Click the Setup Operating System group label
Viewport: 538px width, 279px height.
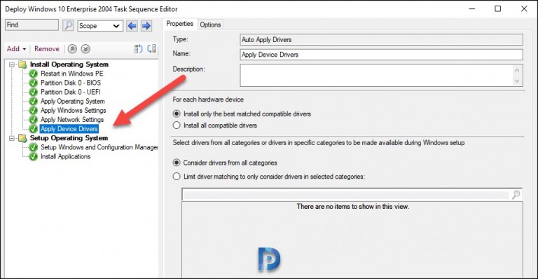tap(69, 138)
